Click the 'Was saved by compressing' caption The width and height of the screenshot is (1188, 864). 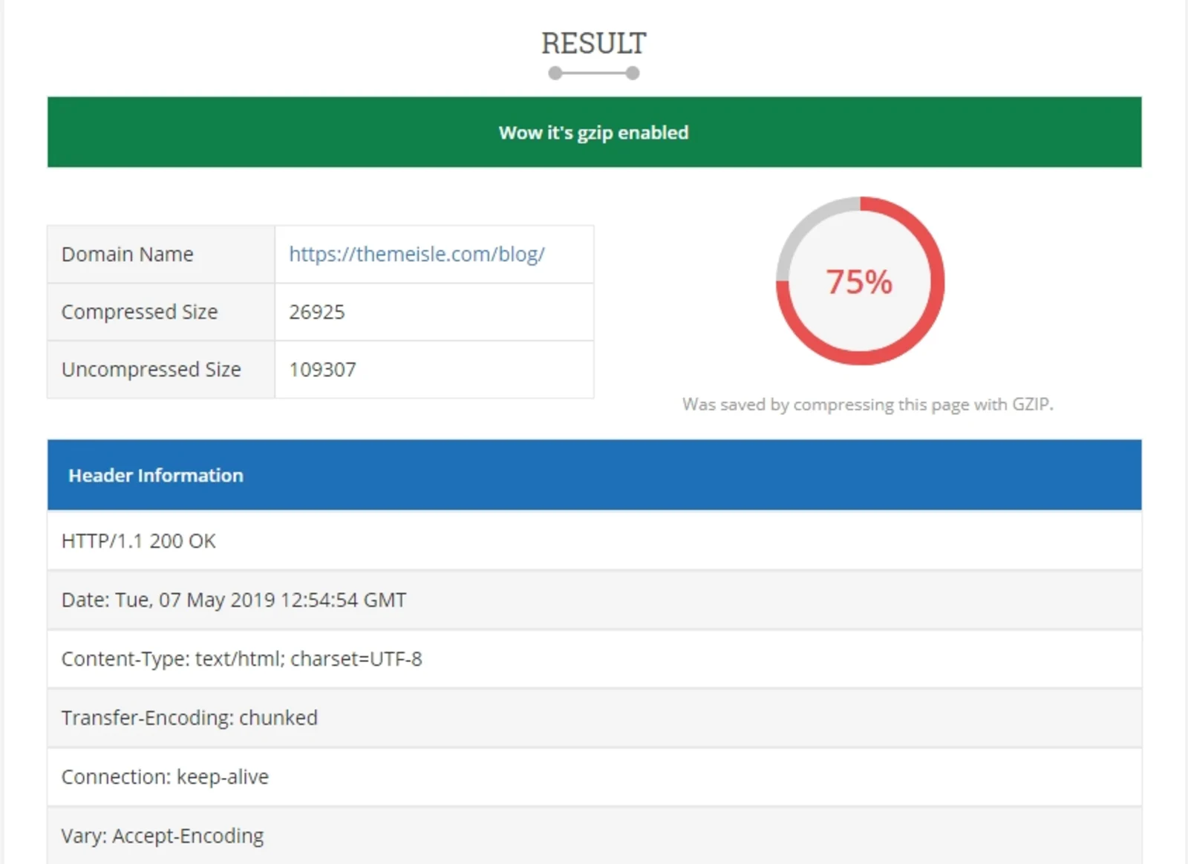pos(867,405)
